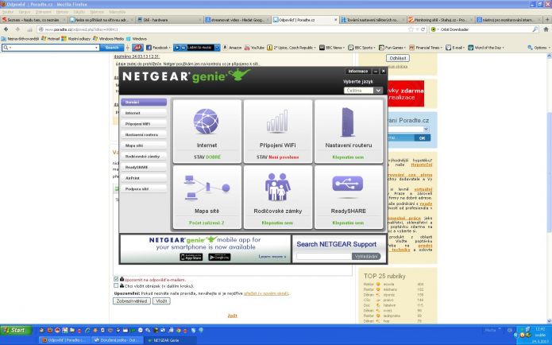Open the toolbar Options dropdown
The width and height of the screenshot is (552, 345).
(x=538, y=48)
